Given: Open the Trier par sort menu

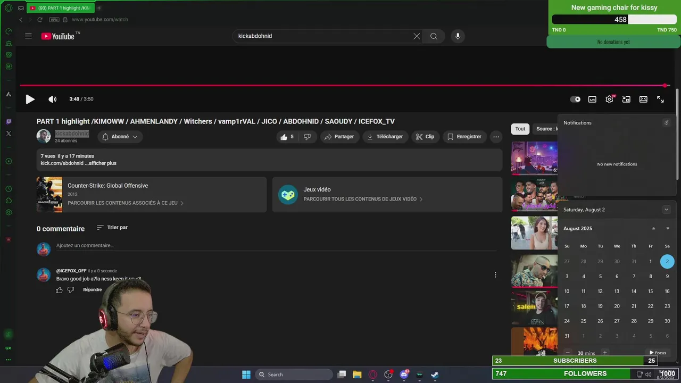Looking at the screenshot, I should tap(112, 227).
